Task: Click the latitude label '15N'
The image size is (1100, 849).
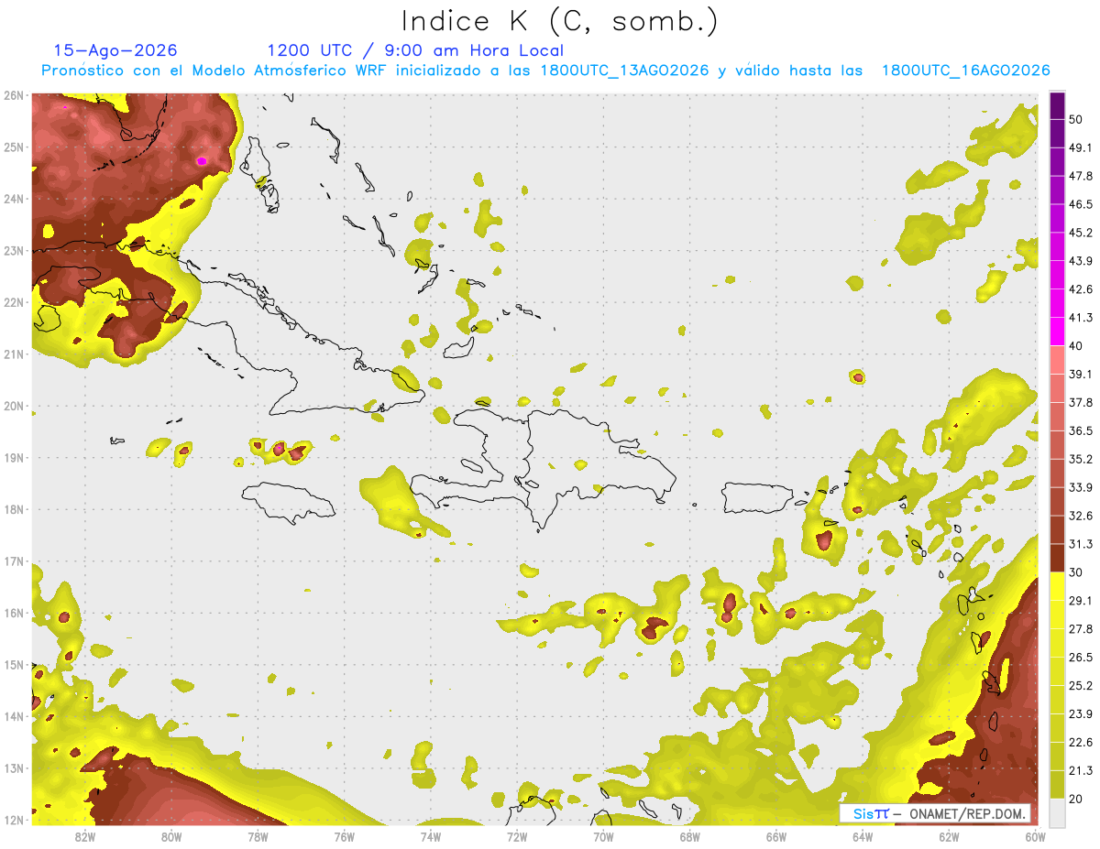Action: click(13, 665)
